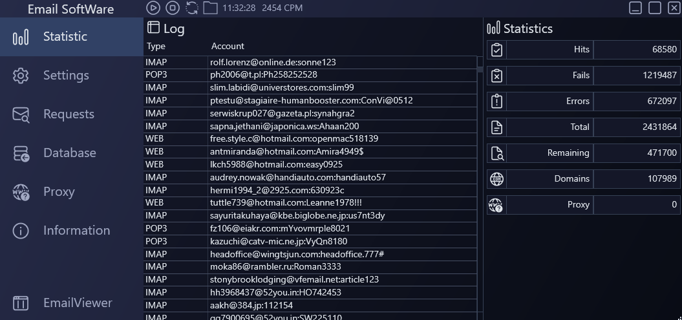Click the Stop icon in top toolbar
Screen dimensions: 682x320
pyautogui.click(x=172, y=8)
